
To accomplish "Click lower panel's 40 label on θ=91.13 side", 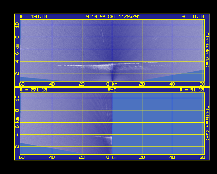I will (172, 157).
